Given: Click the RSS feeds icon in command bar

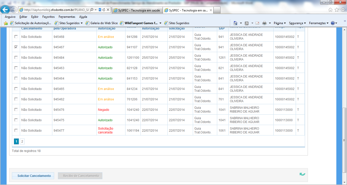Looking at the screenshot, I should (x=246, y=23).
